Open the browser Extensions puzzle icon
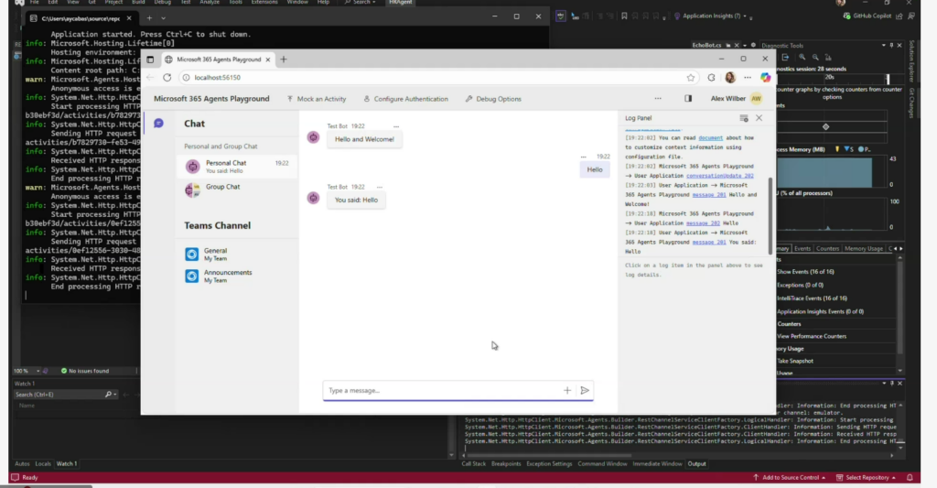Screen dimensions: 937x488 pyautogui.click(x=711, y=77)
